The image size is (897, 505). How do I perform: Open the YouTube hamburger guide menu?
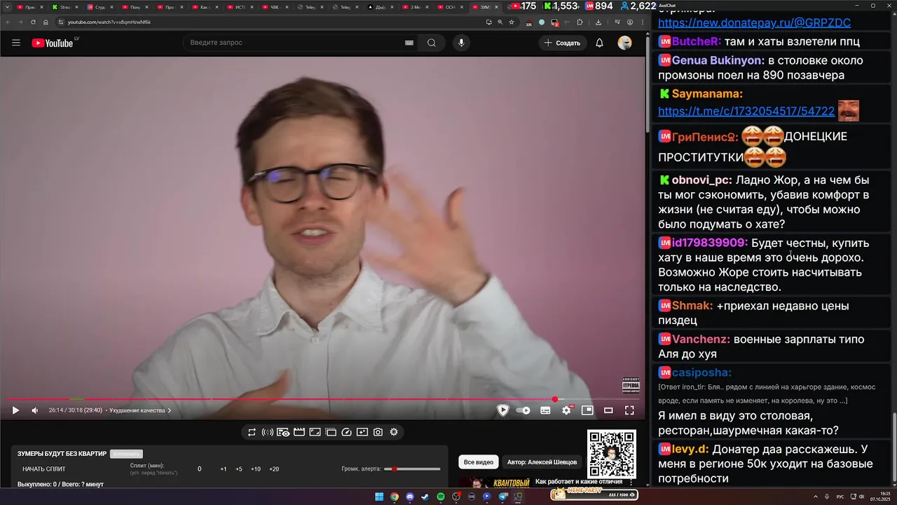(x=16, y=43)
